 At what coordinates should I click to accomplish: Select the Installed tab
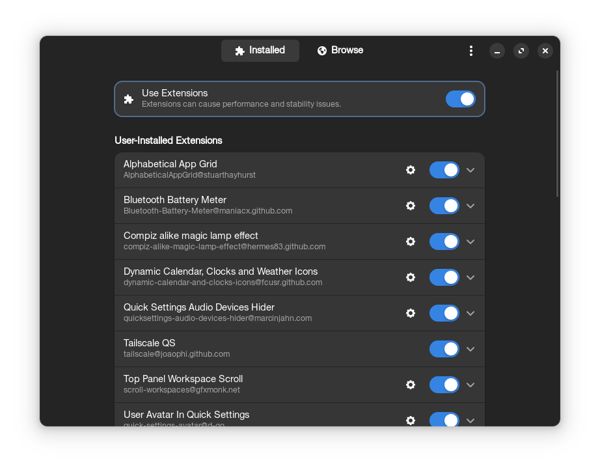click(x=260, y=50)
